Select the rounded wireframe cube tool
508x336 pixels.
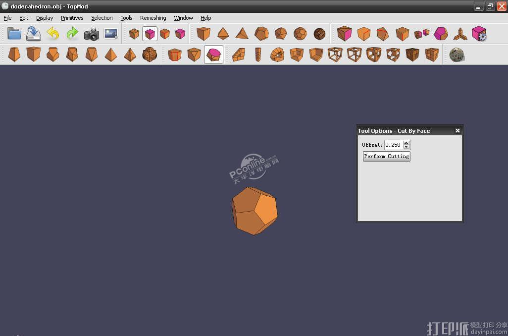tap(374, 55)
